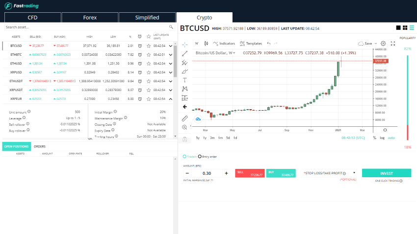This screenshot has height=234, width=417.
Task: Enable One Click Trading checkbox
Action: (x=373, y=181)
